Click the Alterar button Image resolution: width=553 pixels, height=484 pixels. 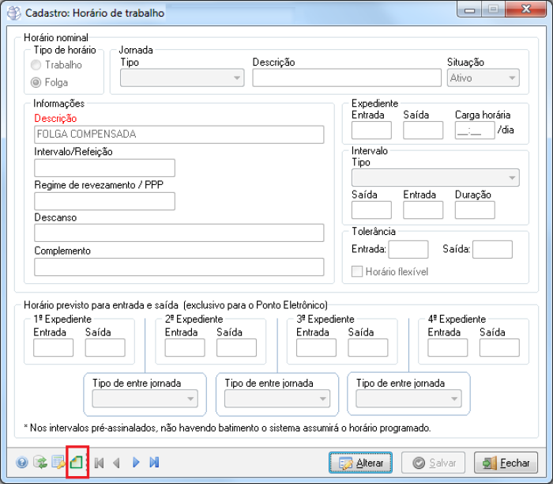coord(361,463)
